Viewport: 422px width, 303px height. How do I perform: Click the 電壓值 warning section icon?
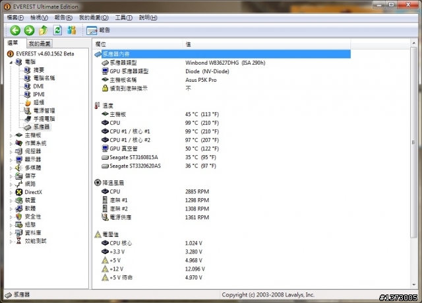98,234
